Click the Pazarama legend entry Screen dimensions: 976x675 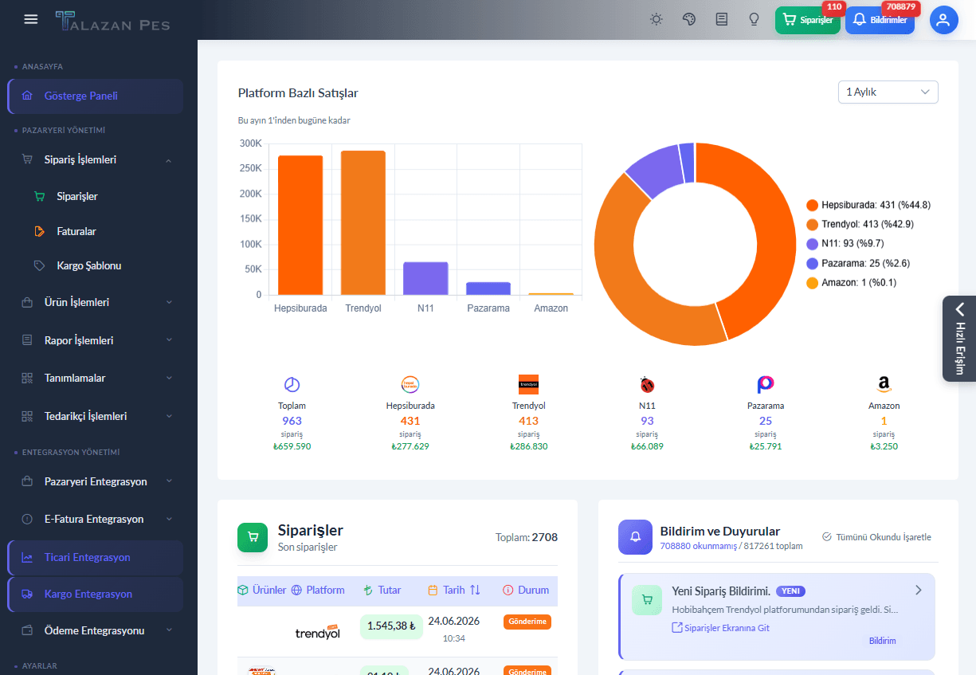coord(857,263)
